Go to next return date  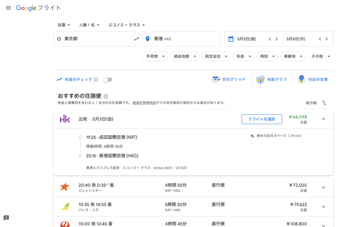coord(327,39)
